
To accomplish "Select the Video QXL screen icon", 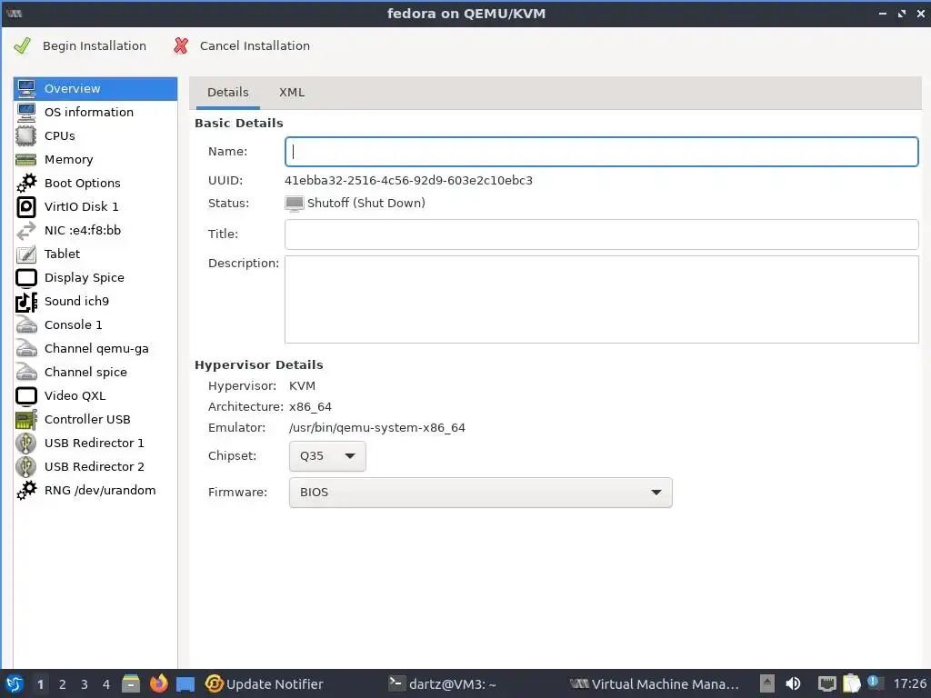I will pyautogui.click(x=26, y=396).
